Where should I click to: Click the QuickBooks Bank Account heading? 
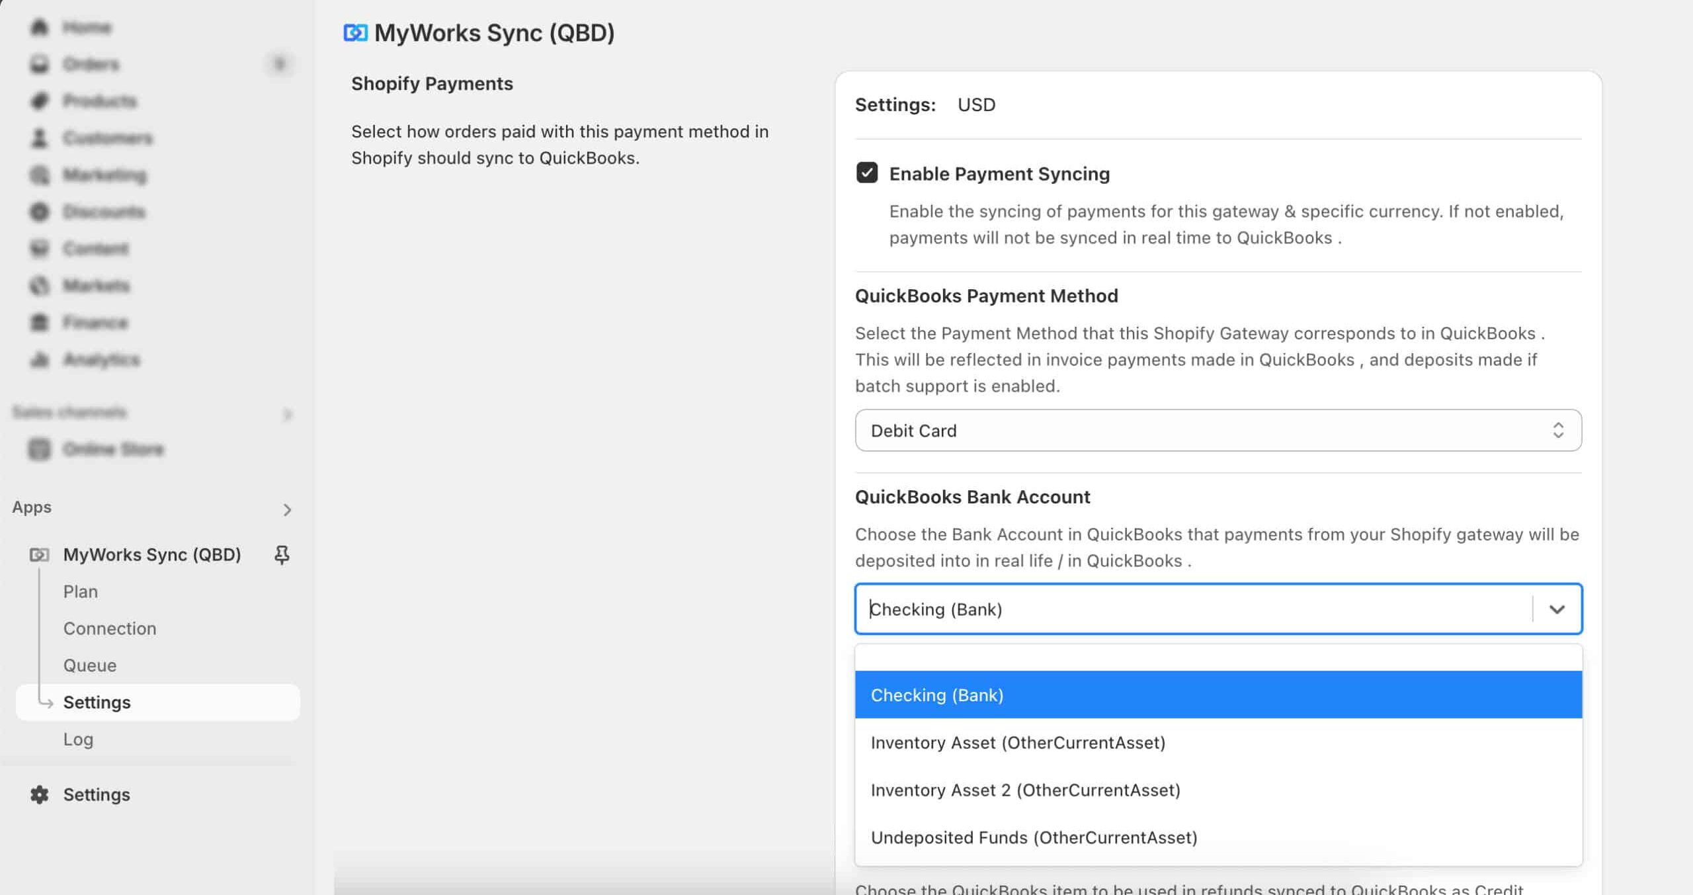click(x=972, y=497)
